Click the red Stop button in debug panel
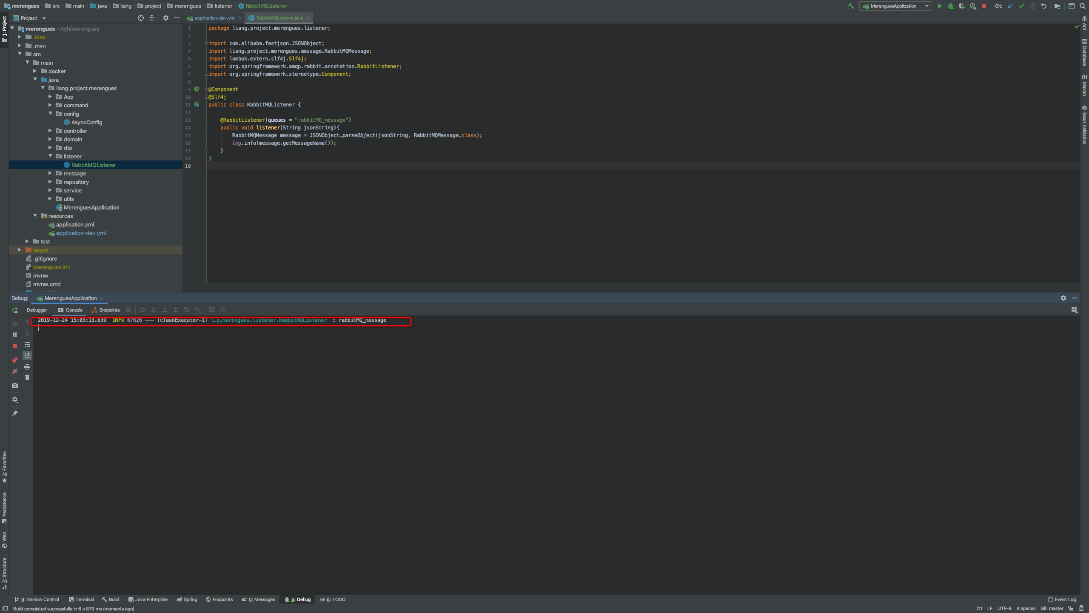The width and height of the screenshot is (1089, 613). (x=15, y=346)
